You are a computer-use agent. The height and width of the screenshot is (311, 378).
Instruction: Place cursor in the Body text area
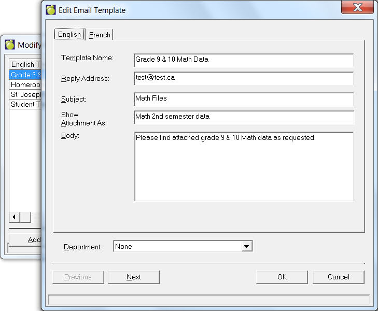pos(243,166)
